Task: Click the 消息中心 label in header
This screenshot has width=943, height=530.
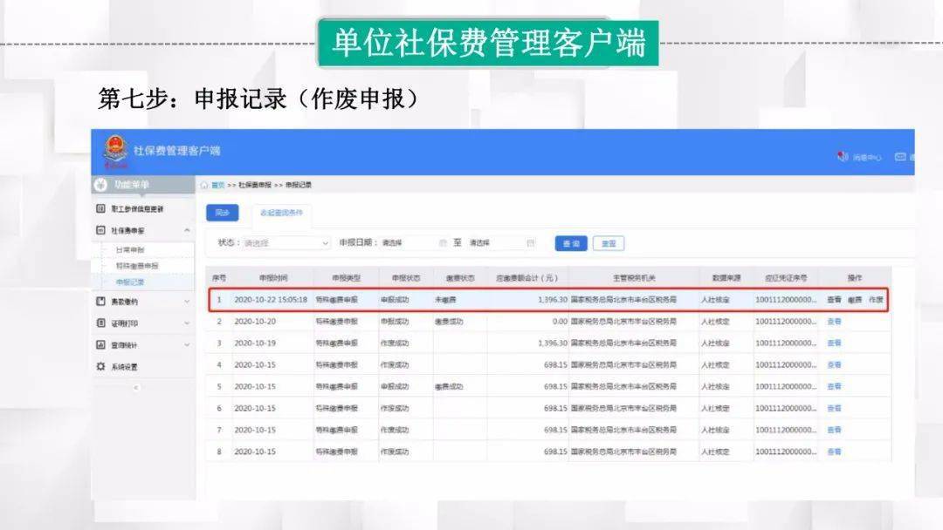Action: (867, 157)
